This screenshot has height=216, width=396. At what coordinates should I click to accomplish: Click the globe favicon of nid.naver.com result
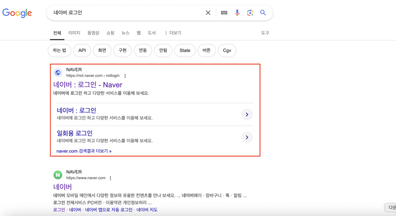tap(58, 73)
